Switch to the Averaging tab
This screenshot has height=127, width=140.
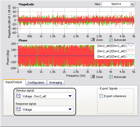click(56, 83)
